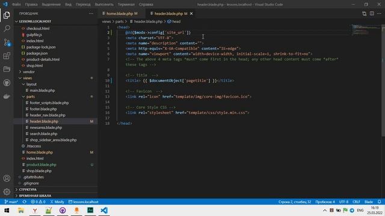This screenshot has width=385, height=216.
Task: Open header_nav.blade.php file
Action: [48, 115]
